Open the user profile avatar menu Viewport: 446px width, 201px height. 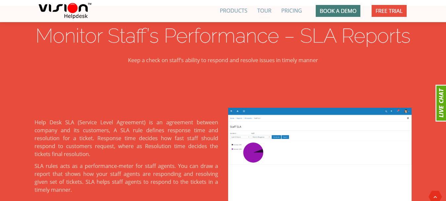pyautogui.click(x=405, y=111)
